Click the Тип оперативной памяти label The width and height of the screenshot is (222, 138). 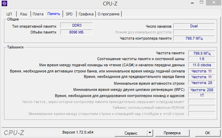(x=34, y=26)
